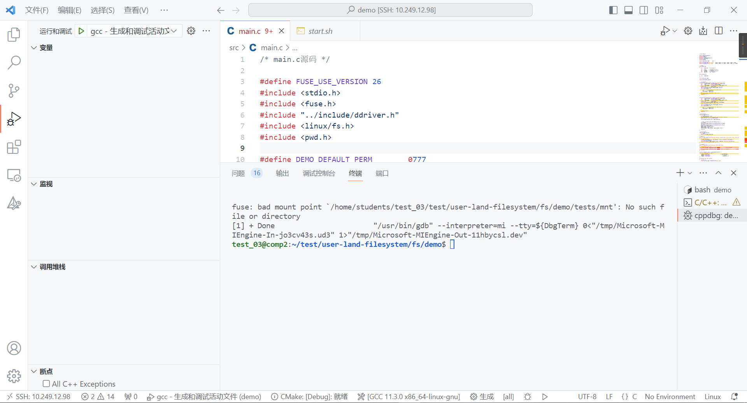Viewport: 747px width, 403px height.
Task: Open the Search view in activity bar
Action: point(14,62)
